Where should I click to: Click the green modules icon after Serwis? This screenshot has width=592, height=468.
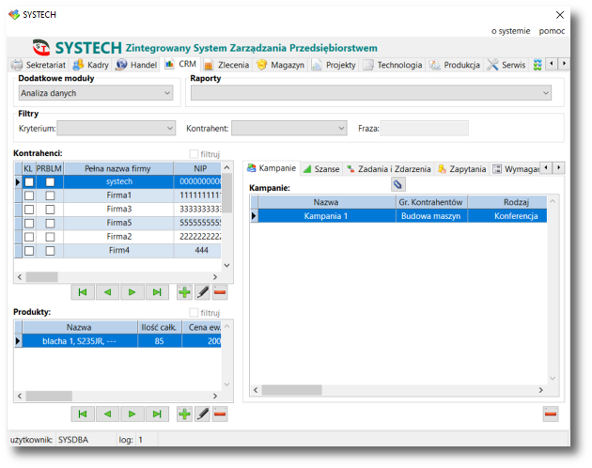537,65
